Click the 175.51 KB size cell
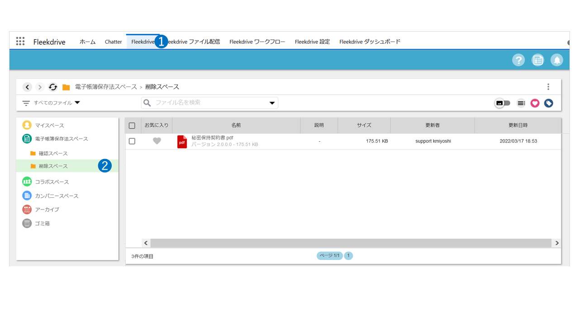 pyautogui.click(x=377, y=141)
